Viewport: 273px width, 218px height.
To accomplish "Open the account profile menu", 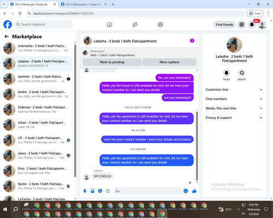I will click(262, 25).
